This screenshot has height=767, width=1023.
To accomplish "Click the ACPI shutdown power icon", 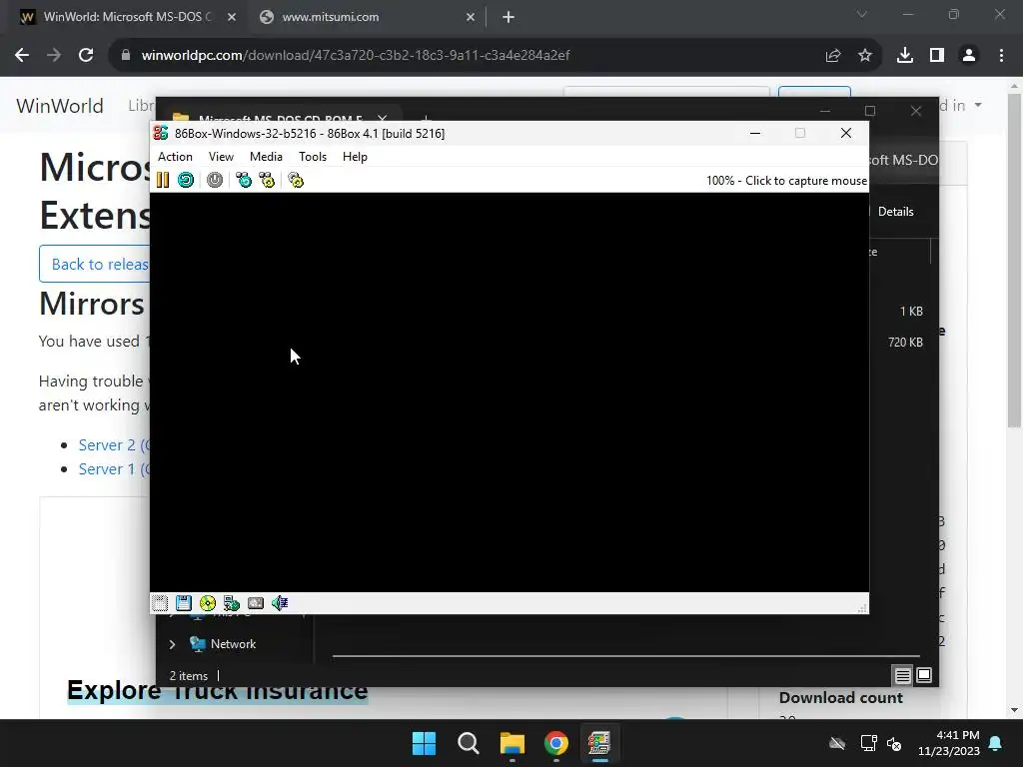I will (x=215, y=180).
